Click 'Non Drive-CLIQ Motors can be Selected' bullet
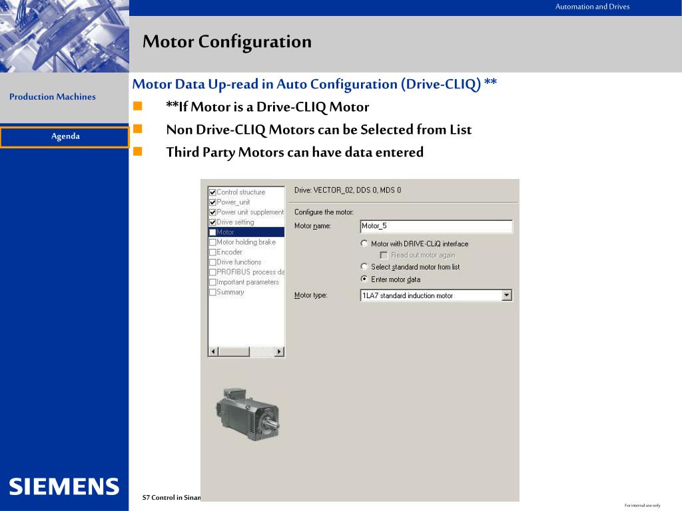The width and height of the screenshot is (682, 511). [319, 130]
